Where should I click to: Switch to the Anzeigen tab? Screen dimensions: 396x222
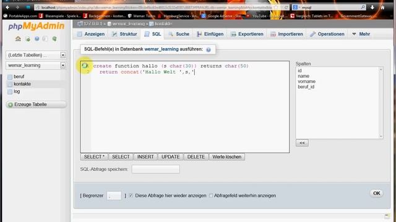(91, 34)
